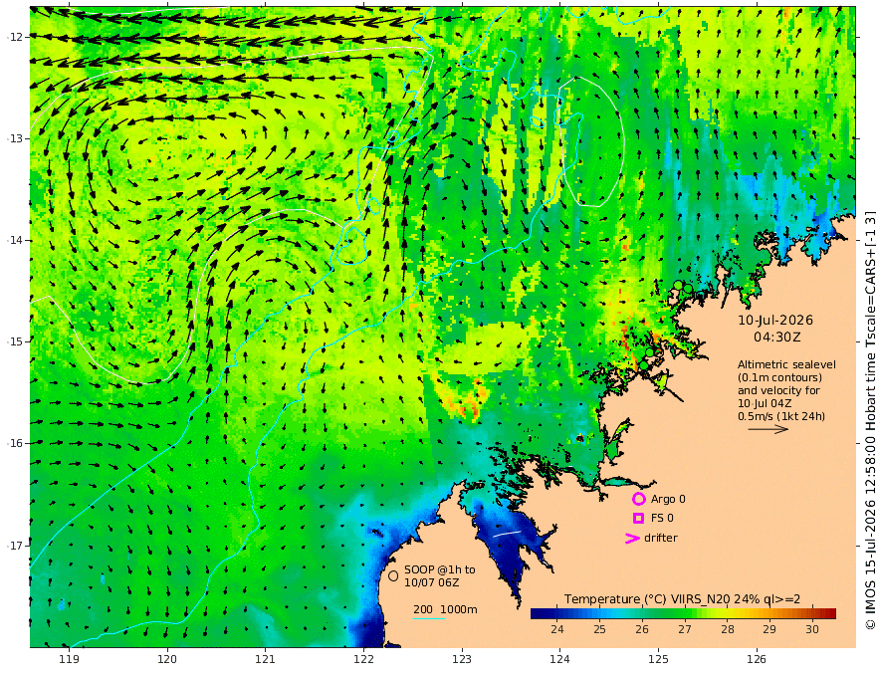Click the '(0.1m contours)' text line
Screen dimensions: 876x677
(779, 377)
